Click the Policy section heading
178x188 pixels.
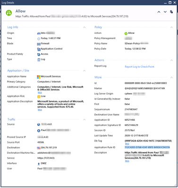click(x=98, y=27)
